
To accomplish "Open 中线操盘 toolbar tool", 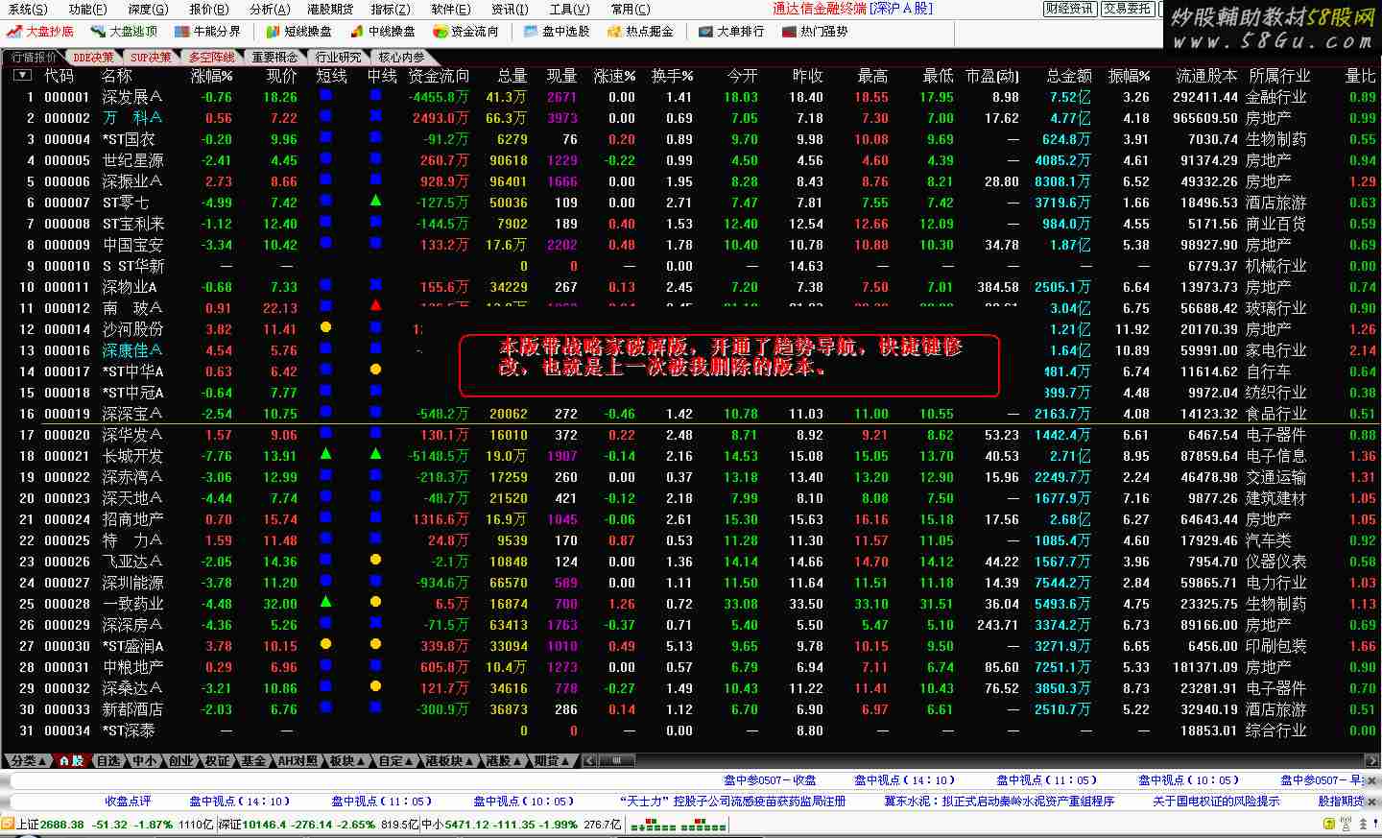I will point(383,32).
